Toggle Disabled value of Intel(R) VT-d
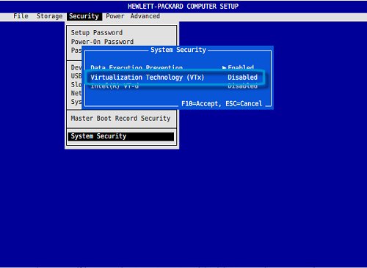The height and width of the screenshot is (268, 367). (x=242, y=86)
